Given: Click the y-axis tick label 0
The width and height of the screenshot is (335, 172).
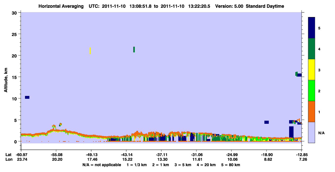Looking at the screenshot, I should pos(16,142).
